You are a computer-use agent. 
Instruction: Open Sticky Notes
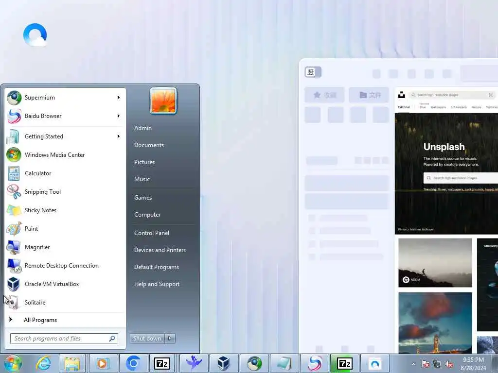click(65, 210)
